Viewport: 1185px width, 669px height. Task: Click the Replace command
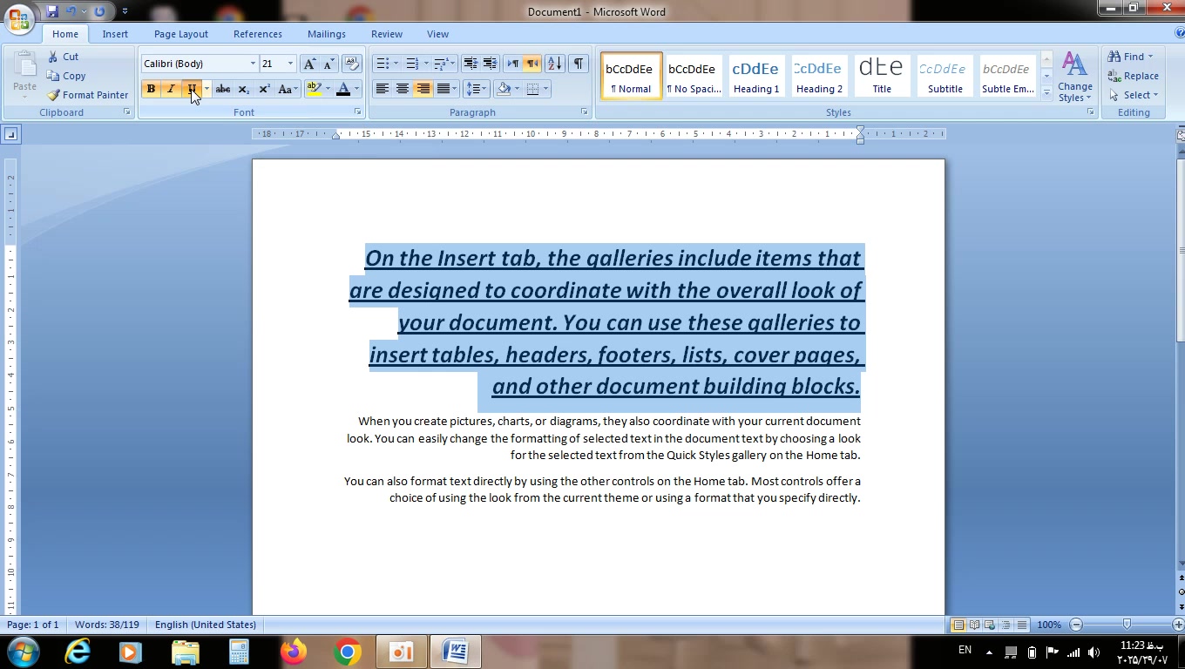(1134, 76)
